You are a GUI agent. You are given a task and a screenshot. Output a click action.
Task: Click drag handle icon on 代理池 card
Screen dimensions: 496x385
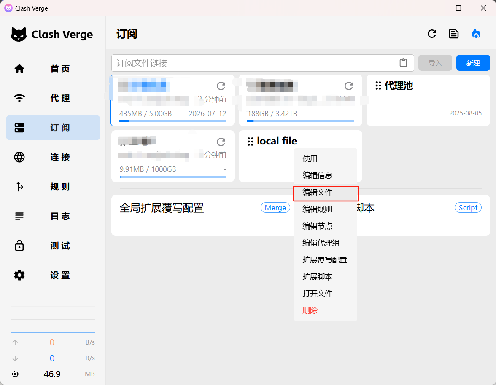coord(378,86)
